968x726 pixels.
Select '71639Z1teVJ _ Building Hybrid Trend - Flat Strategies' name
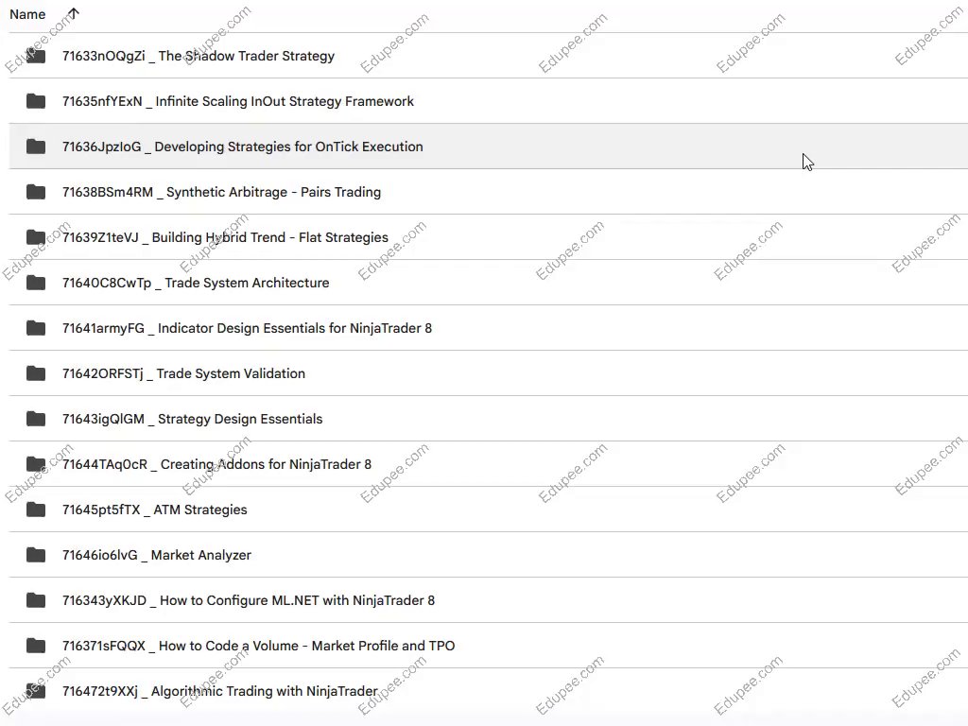225,237
